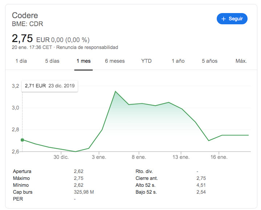
Task: Click the 3,2 y-axis label
Action: click(16, 86)
